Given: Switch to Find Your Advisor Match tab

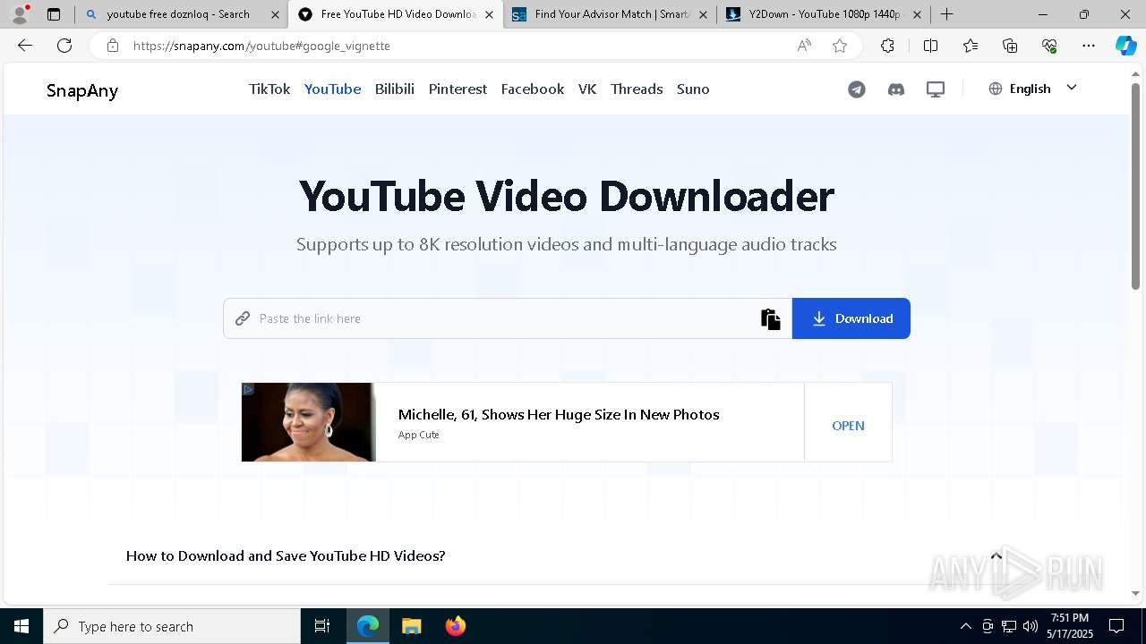Looking at the screenshot, I should point(609,14).
